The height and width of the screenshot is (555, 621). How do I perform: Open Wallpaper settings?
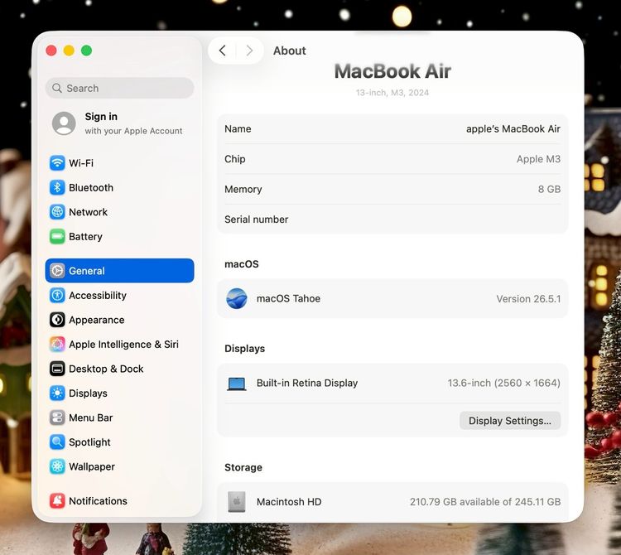pos(119,466)
